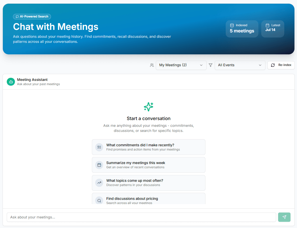Focus the 'Ask about your meetings...' input field
Image resolution: width=297 pixels, height=228 pixels.
[141, 217]
